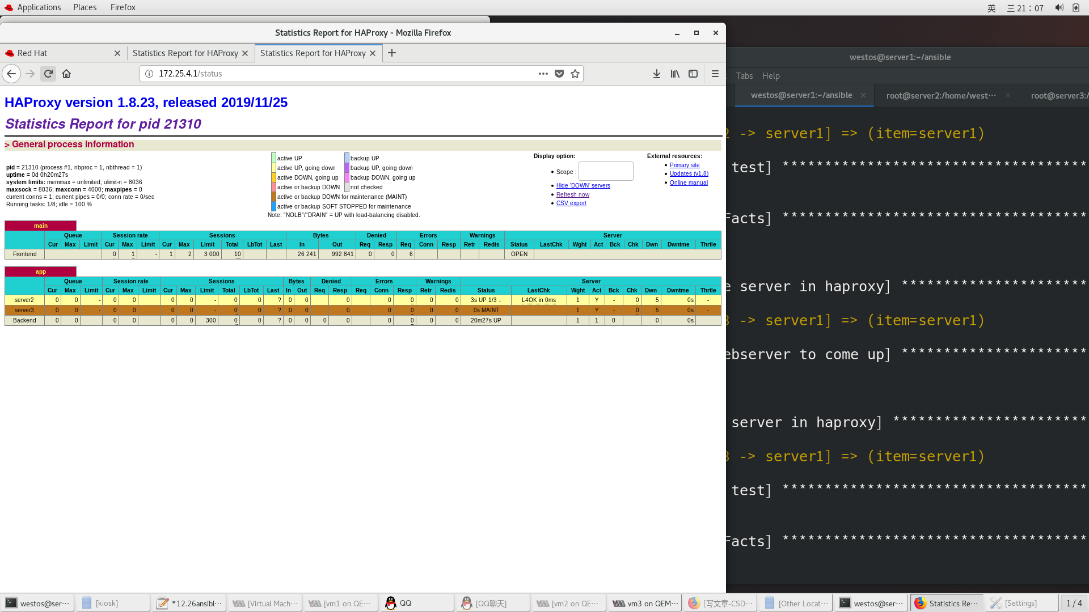Click the app proxy header
The image size is (1089, 612).
click(x=40, y=271)
